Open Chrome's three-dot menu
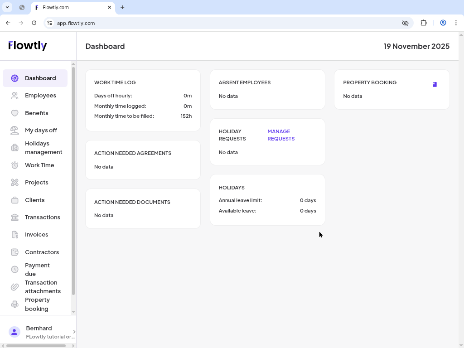464x348 pixels. [456, 23]
